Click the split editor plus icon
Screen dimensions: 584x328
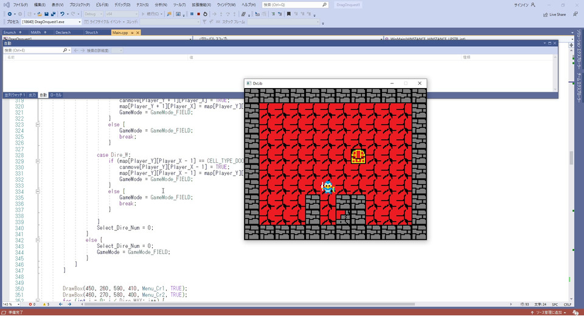tap(571, 45)
